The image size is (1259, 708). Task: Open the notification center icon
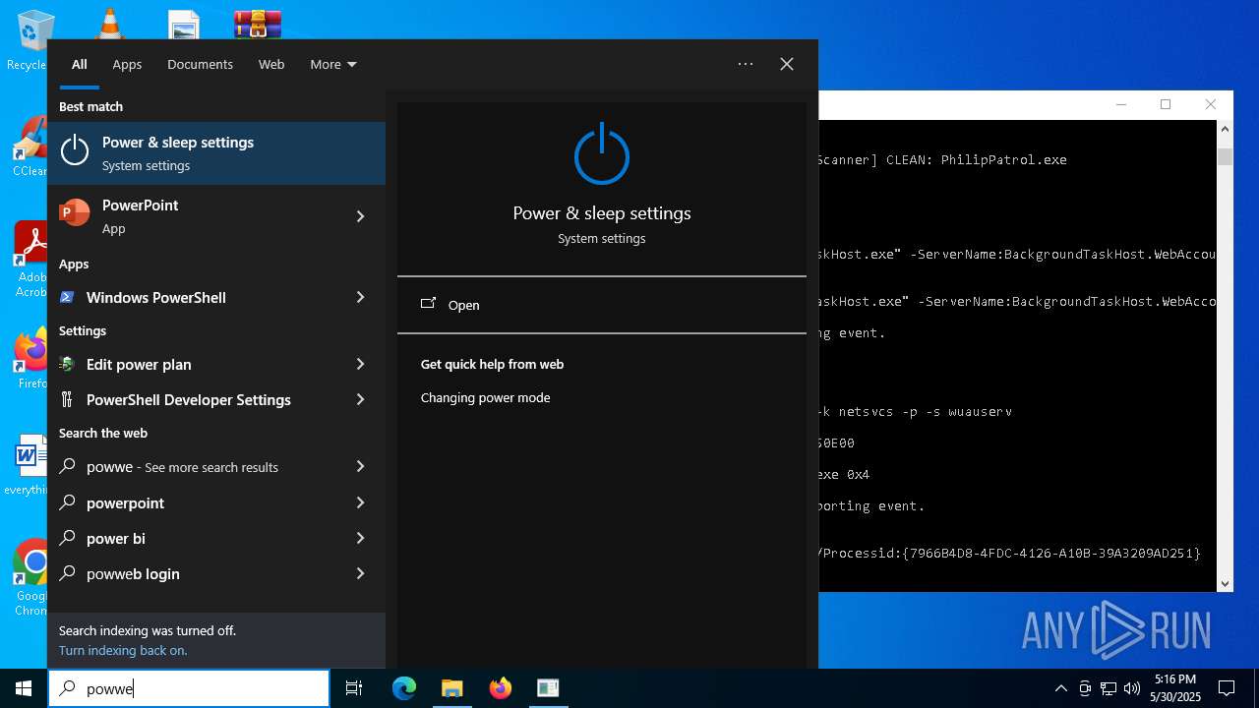tap(1227, 688)
